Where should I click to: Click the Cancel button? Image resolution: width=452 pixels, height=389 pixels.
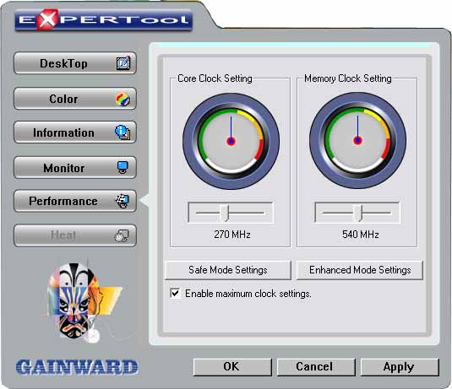click(316, 367)
